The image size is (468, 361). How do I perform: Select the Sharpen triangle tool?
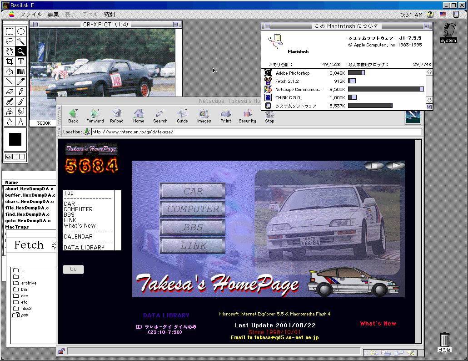[21, 122]
